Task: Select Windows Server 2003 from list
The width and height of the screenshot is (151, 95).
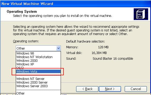Action: point(38,86)
